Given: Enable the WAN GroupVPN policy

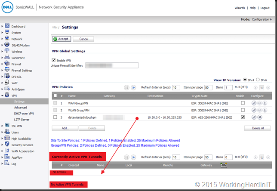Looking at the screenshot, I should pos(243,103).
